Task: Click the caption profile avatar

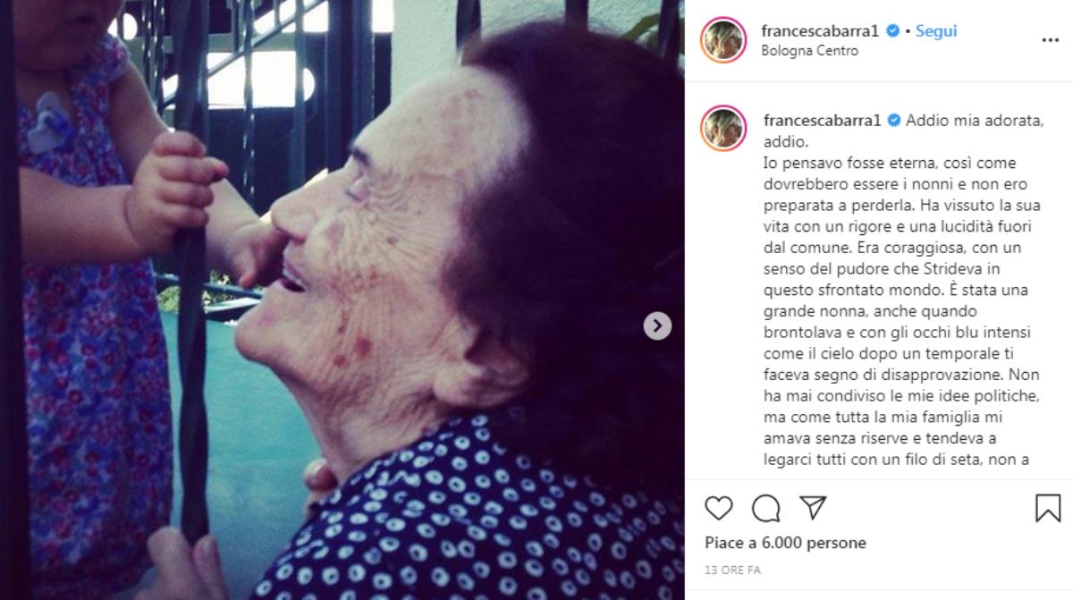Action: pyautogui.click(x=724, y=128)
